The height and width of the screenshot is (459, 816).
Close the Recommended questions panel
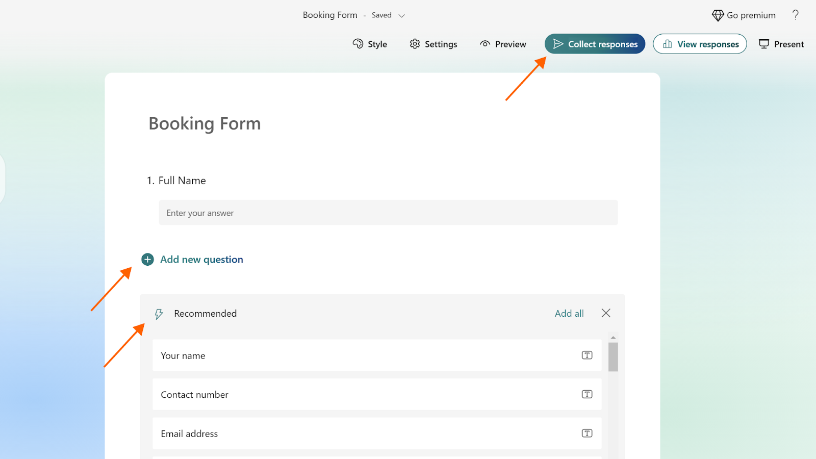tap(606, 313)
